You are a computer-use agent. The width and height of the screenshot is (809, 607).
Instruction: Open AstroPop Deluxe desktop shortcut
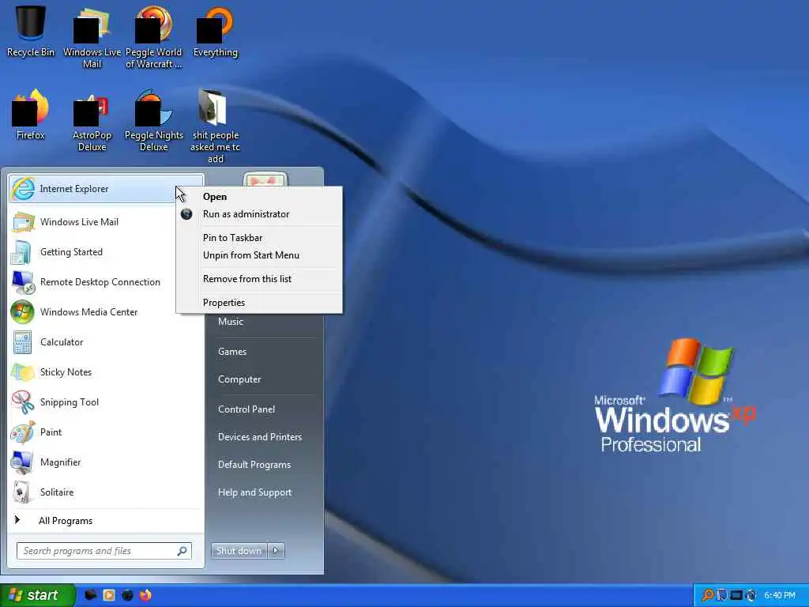pos(92,121)
